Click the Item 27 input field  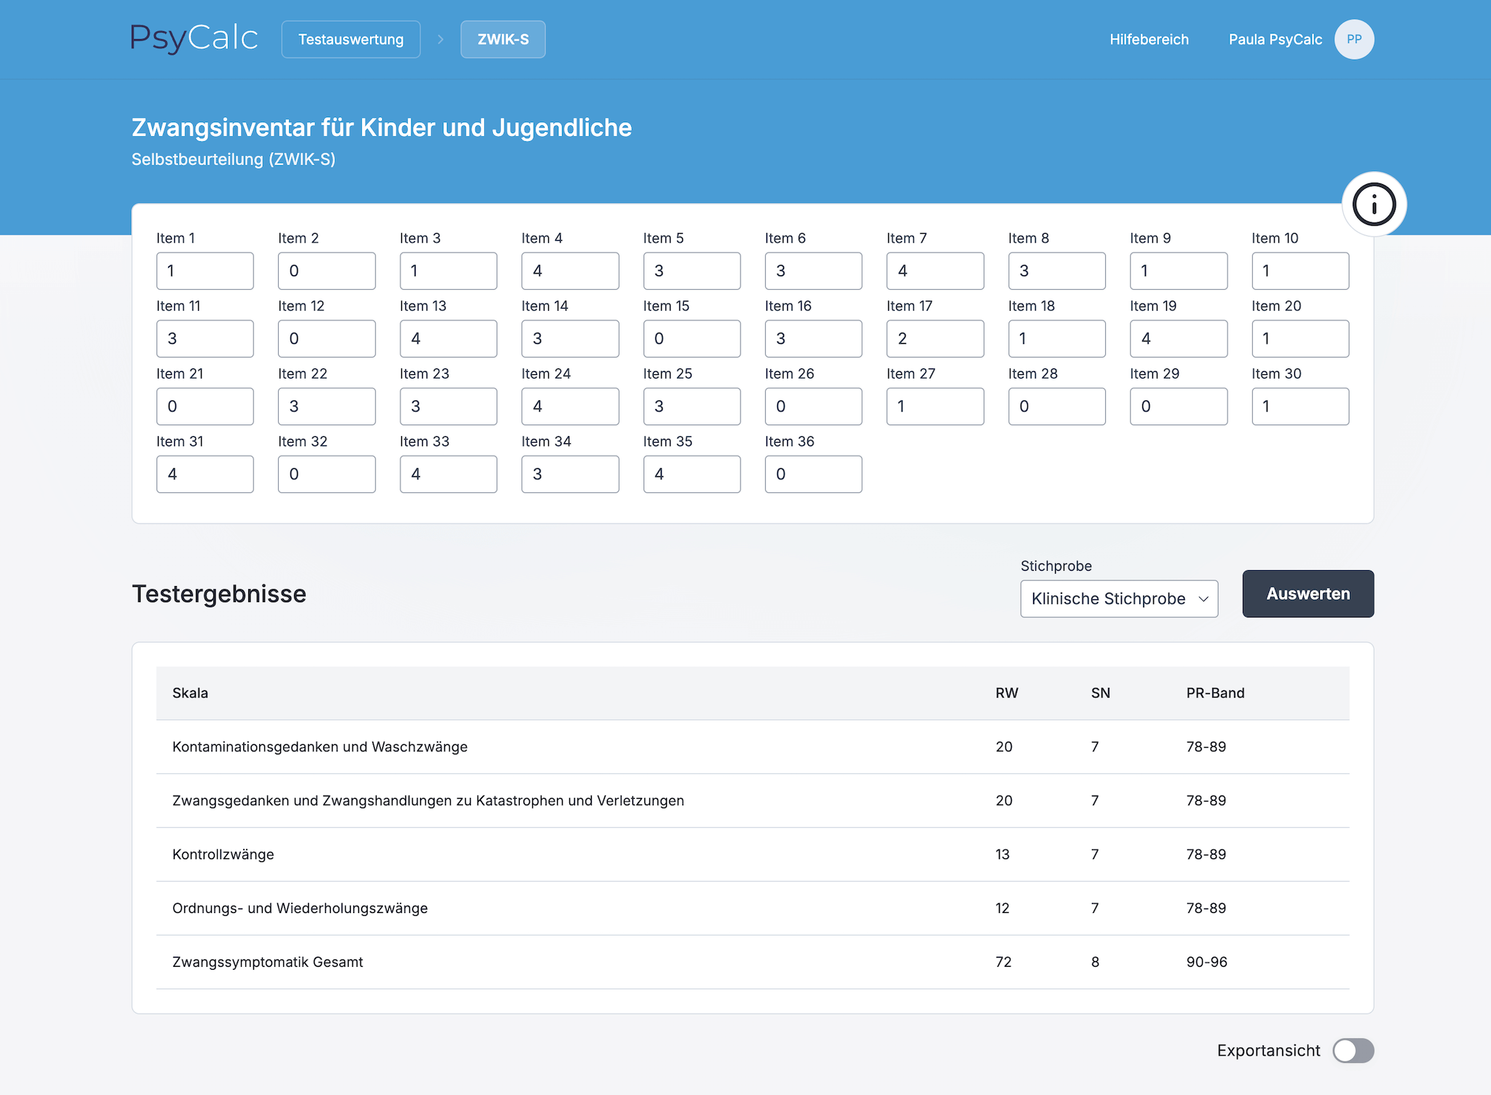(935, 406)
